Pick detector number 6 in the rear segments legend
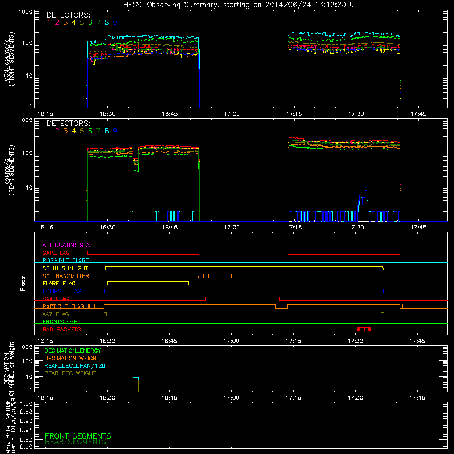454x454 pixels. pos(90,131)
